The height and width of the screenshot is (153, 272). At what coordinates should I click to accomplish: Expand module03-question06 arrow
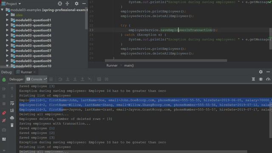tap(7, 45)
